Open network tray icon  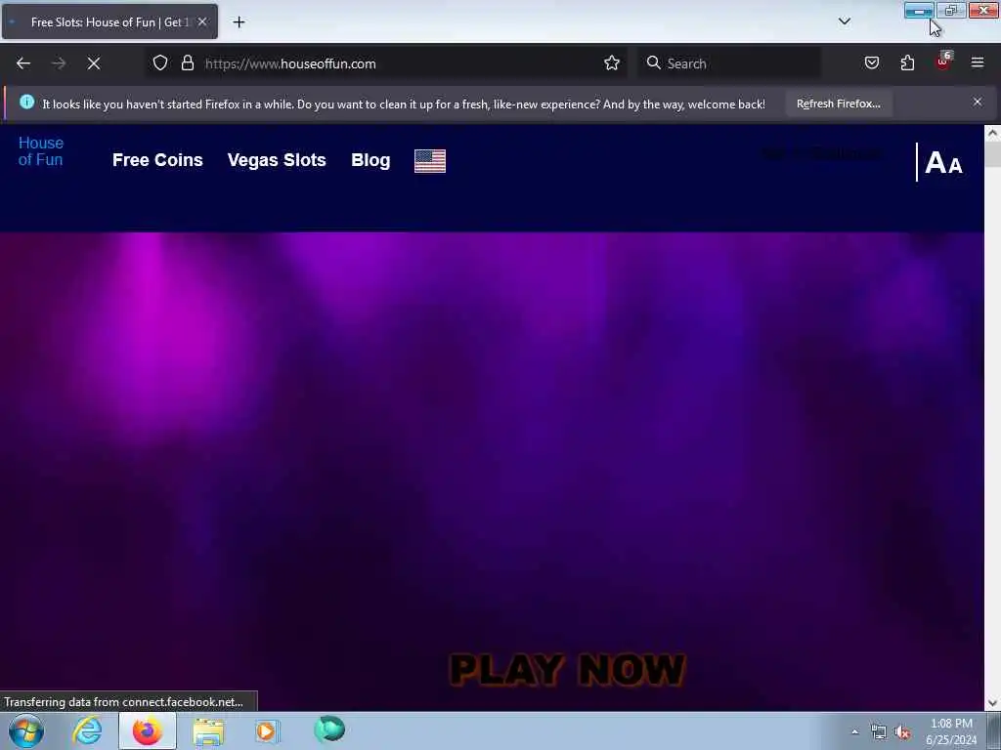(879, 732)
